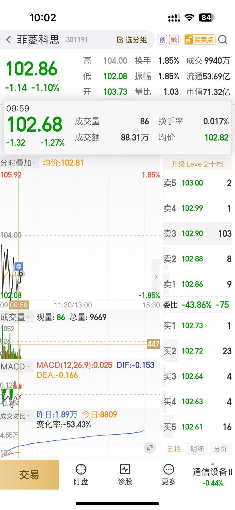
Task: Tap the 均价:102.81 average price label
Action: point(63,163)
